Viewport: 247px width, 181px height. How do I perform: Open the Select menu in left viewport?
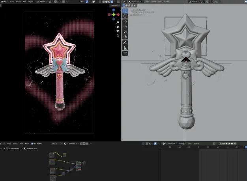[18, 2]
